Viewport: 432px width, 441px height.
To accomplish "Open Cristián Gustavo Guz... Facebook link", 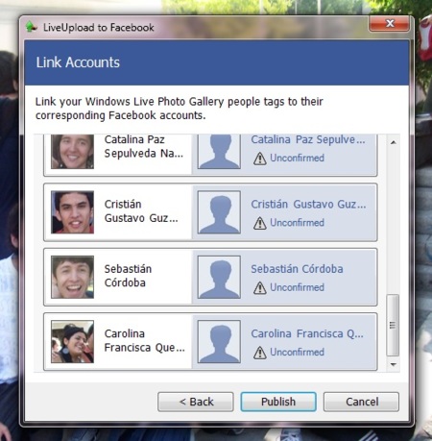I will pos(308,205).
